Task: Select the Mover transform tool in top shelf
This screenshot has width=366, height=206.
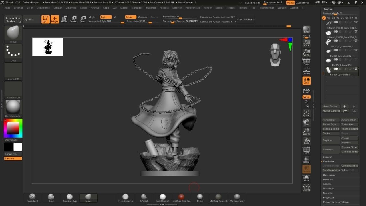Action: 64,19
